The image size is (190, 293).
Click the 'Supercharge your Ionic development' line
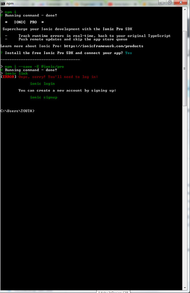(67, 29)
